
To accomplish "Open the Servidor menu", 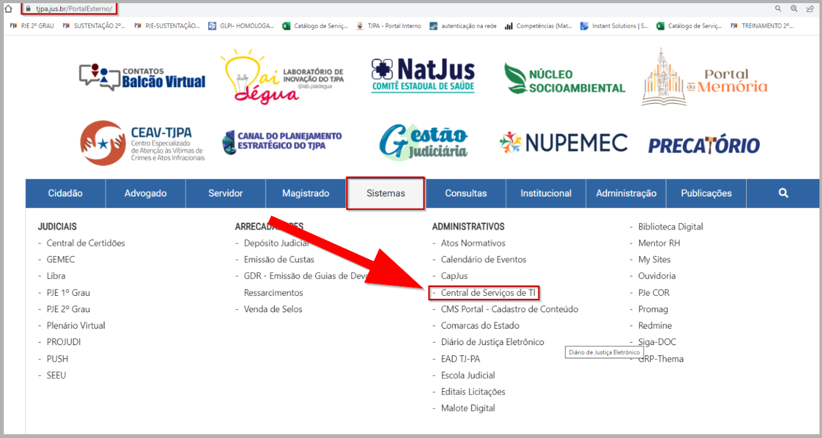I will (226, 193).
